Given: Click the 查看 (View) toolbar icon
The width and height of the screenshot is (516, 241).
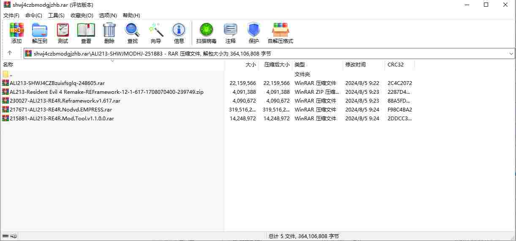Looking at the screenshot, I should pyautogui.click(x=86, y=30).
